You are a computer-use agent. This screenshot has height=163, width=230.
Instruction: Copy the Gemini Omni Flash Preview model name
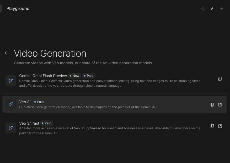pyautogui.click(x=220, y=79)
